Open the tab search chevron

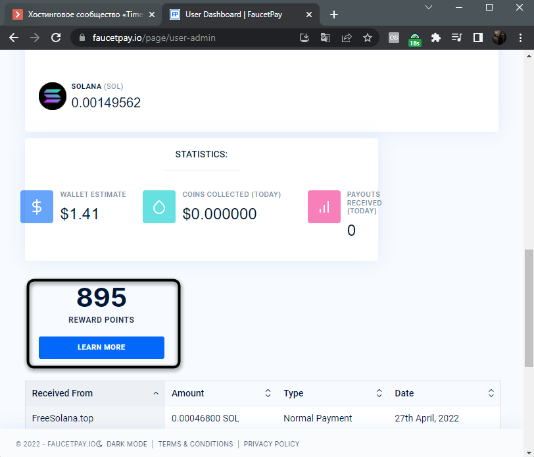(x=429, y=7)
